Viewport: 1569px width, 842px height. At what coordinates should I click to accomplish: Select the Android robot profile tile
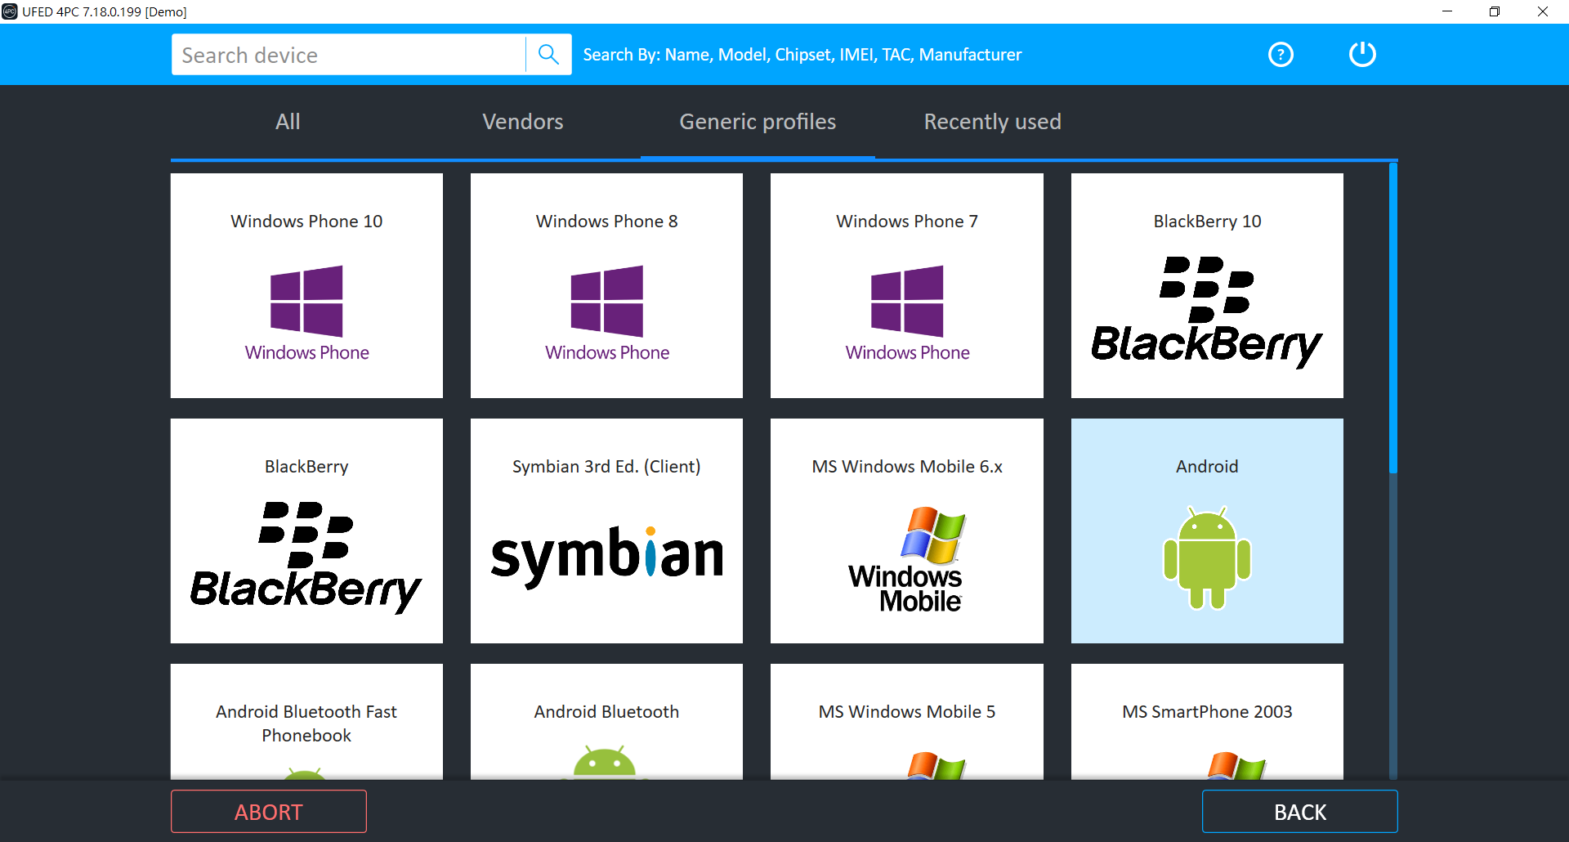[x=1207, y=531]
